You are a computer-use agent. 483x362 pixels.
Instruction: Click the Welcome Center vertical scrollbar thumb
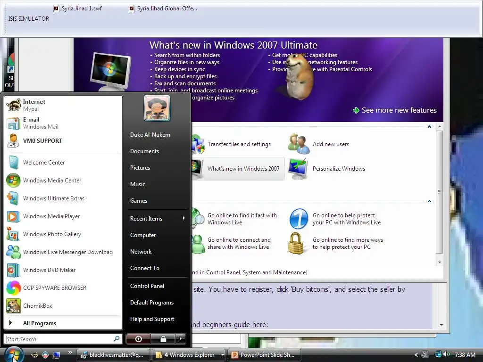(x=440, y=192)
